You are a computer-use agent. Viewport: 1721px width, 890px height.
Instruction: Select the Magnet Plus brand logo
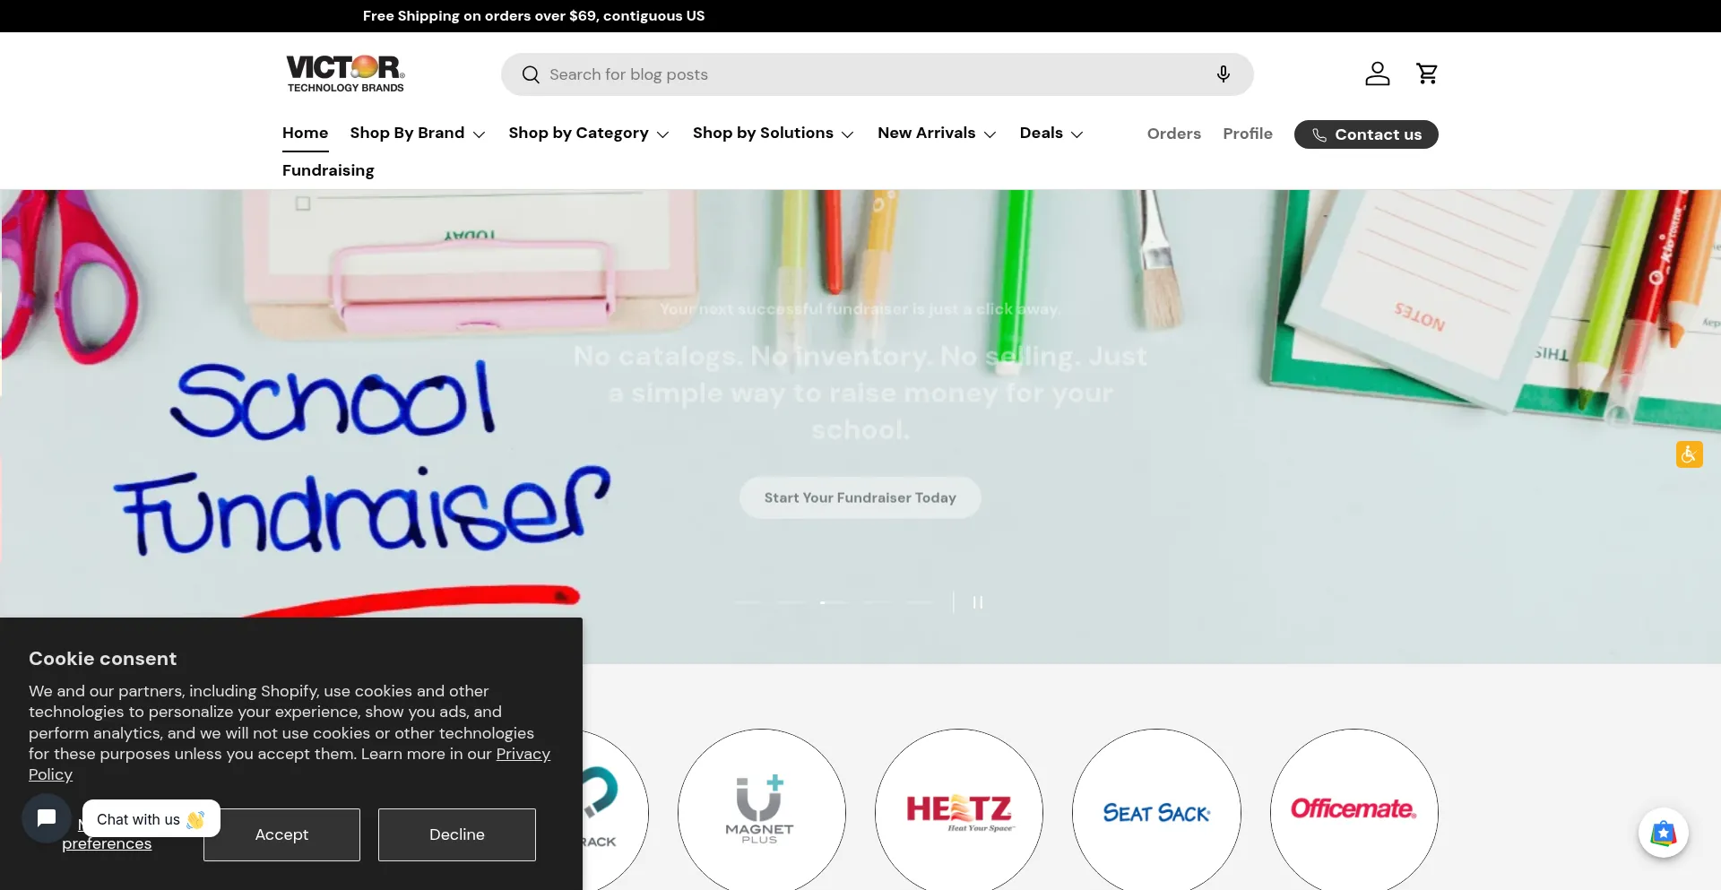[x=761, y=811]
